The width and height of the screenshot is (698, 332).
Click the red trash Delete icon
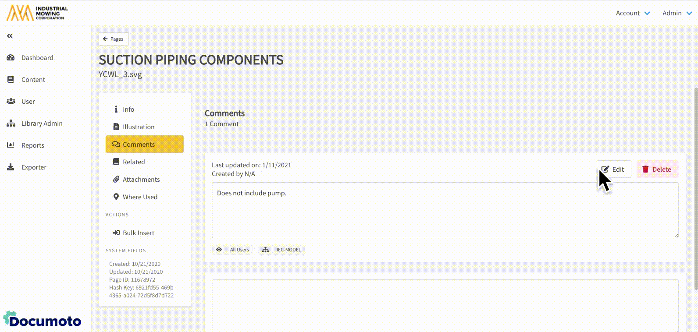coord(645,170)
